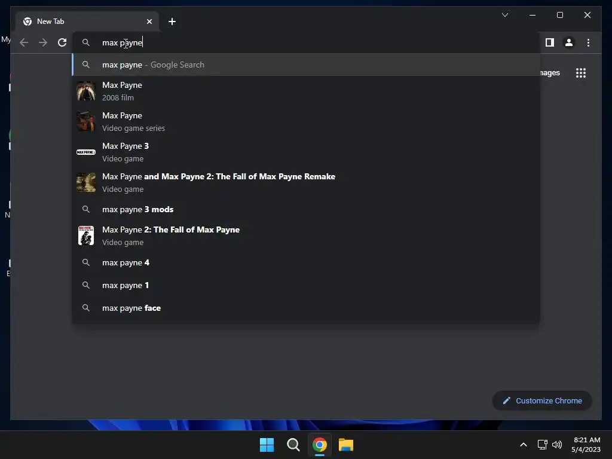The image size is (612, 459).
Task: Open the network status tray icon
Action: click(542, 445)
